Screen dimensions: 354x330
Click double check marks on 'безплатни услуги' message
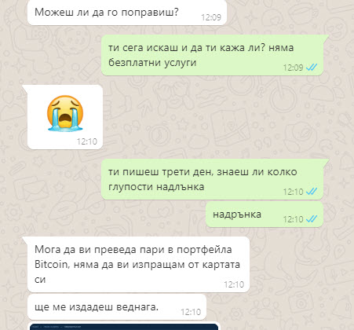click(x=312, y=68)
